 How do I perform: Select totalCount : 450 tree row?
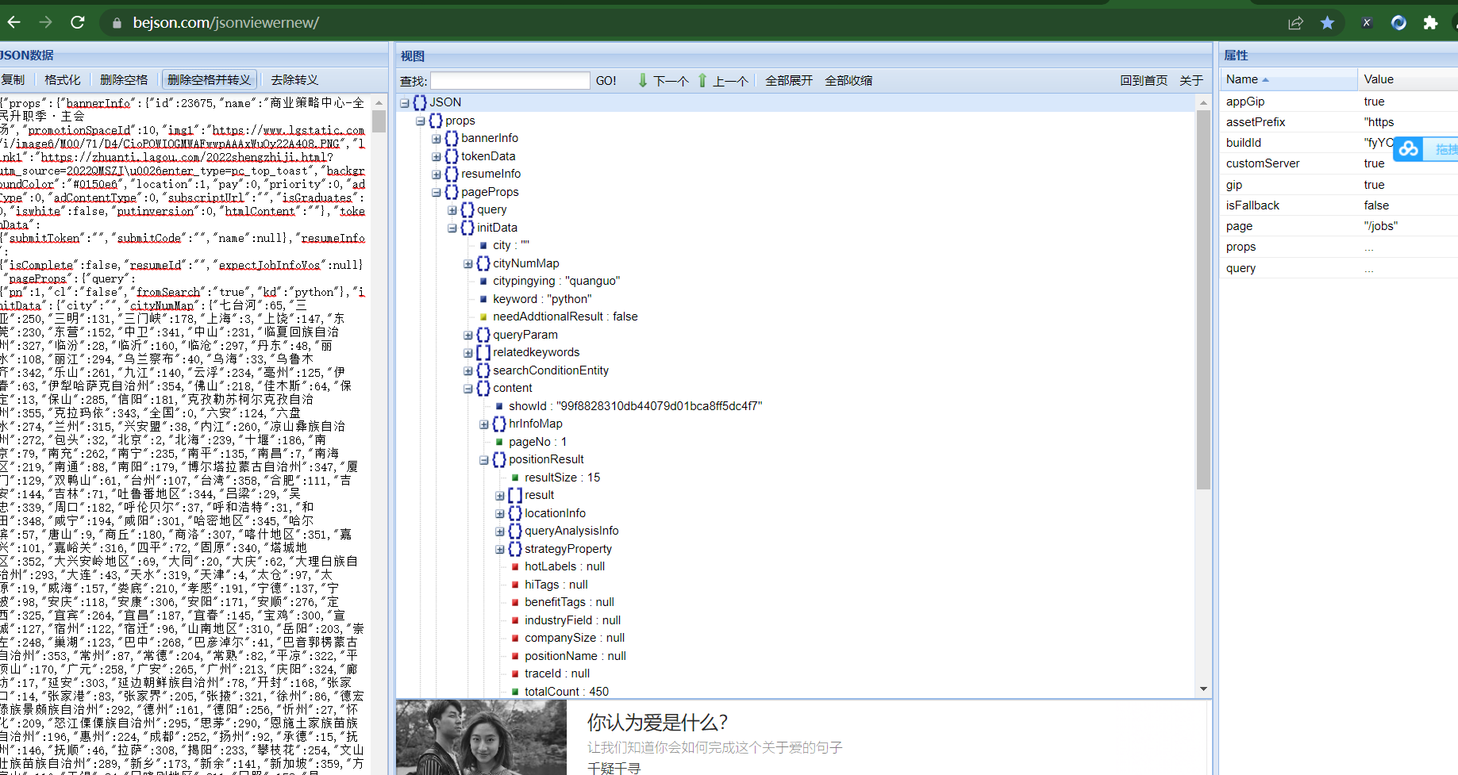pos(567,692)
